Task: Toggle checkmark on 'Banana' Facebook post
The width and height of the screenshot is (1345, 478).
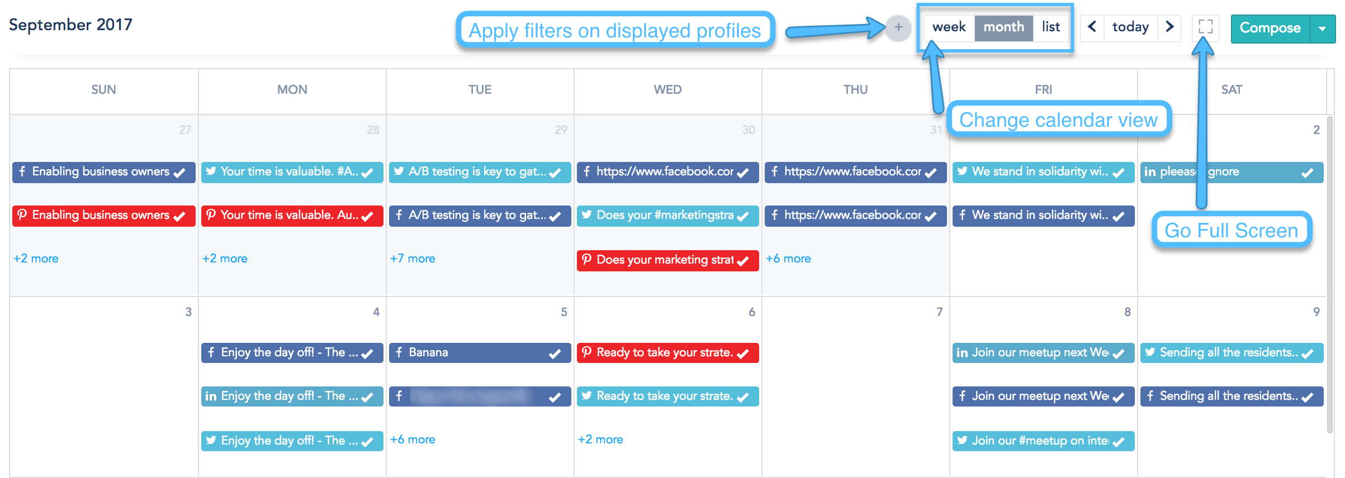Action: pyautogui.click(x=555, y=353)
